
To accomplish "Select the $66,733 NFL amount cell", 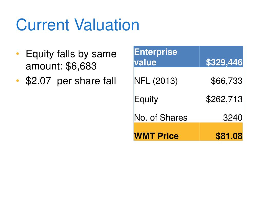I will point(226,81).
